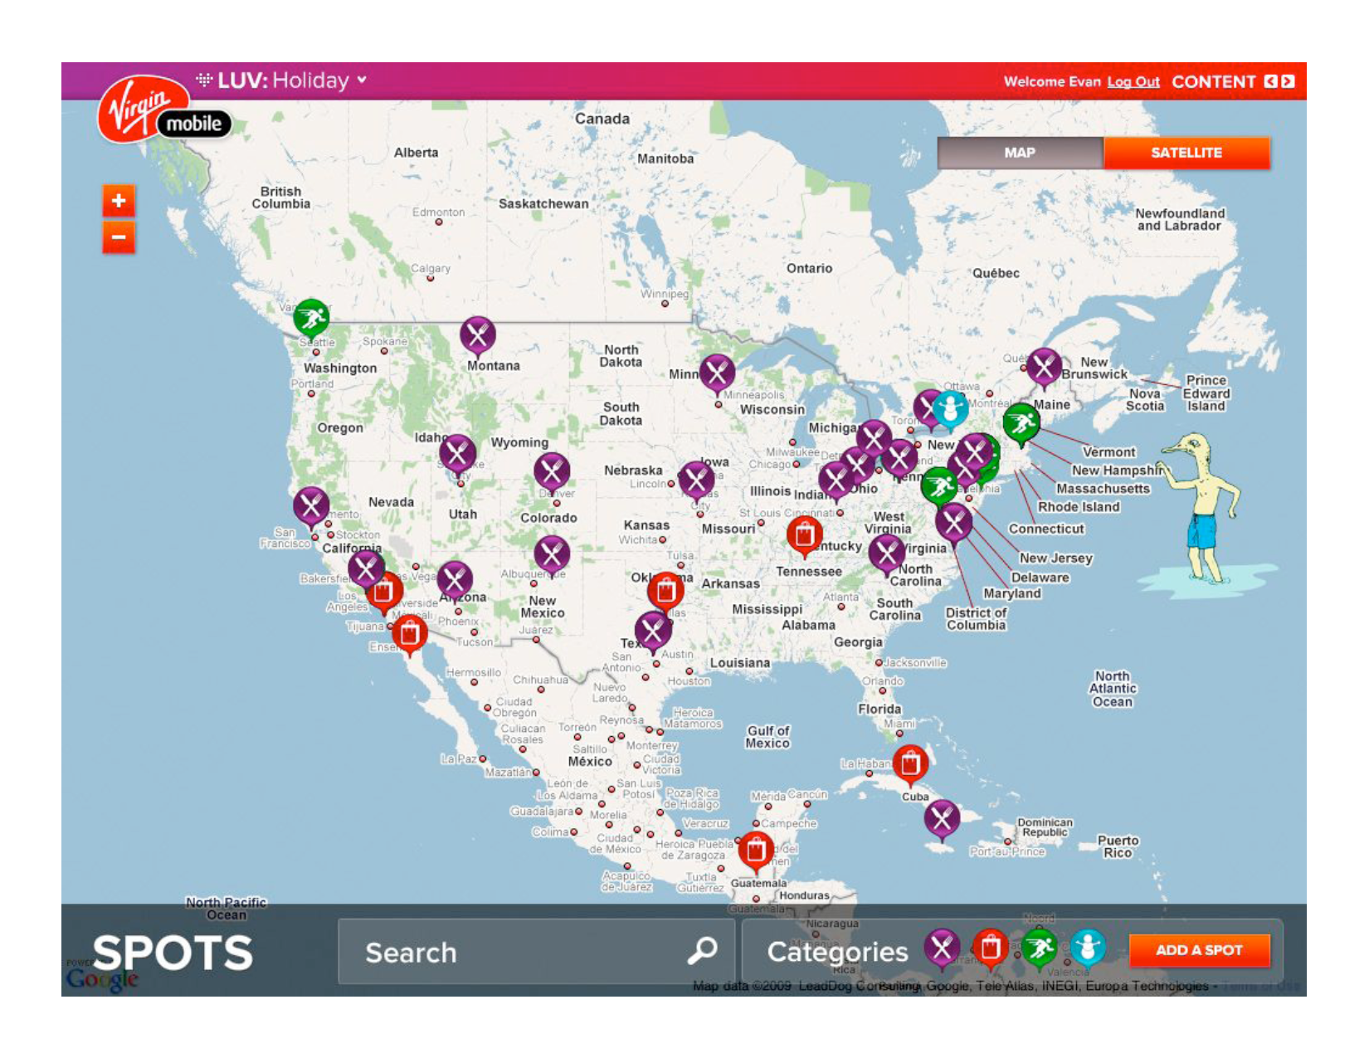The height and width of the screenshot is (1058, 1369).
Task: Go to previous content with left arrow
Action: click(1270, 81)
